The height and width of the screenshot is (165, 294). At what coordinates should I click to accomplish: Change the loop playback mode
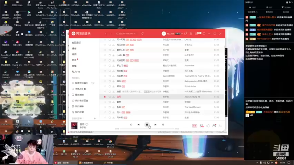click(131, 125)
